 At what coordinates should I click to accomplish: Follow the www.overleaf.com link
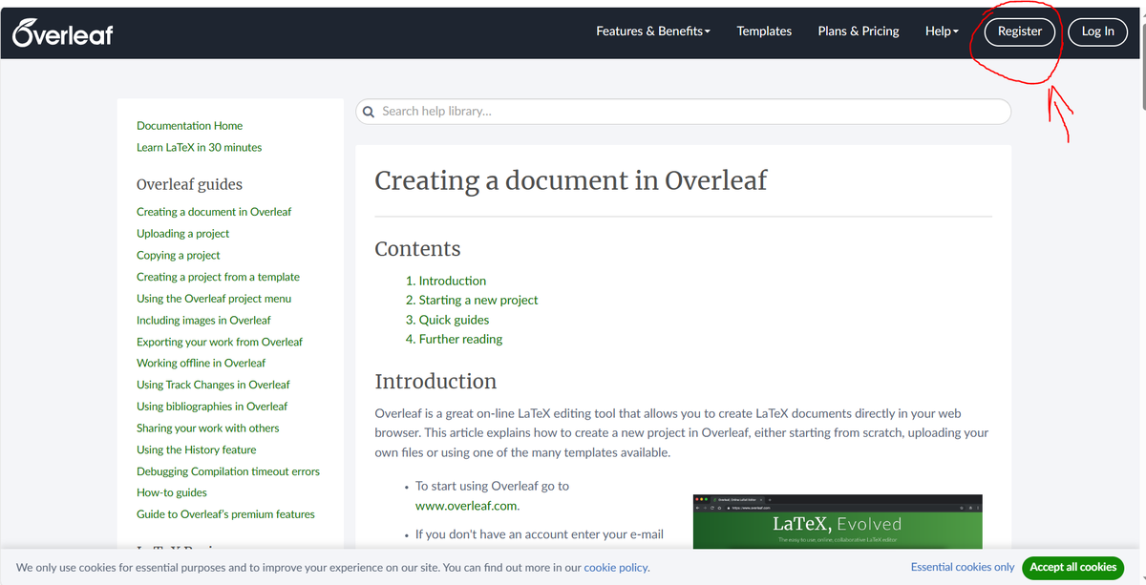(466, 506)
